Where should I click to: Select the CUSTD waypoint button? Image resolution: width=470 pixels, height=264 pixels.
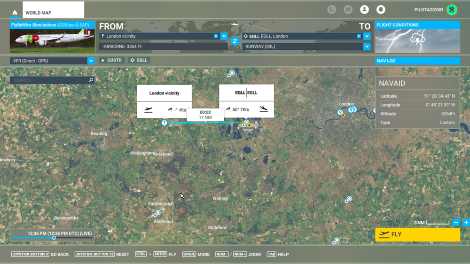(x=112, y=60)
